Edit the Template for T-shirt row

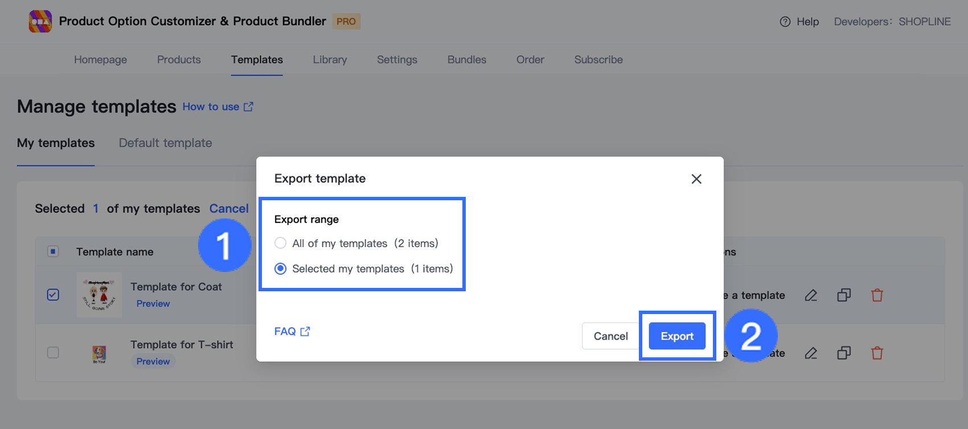(x=811, y=353)
